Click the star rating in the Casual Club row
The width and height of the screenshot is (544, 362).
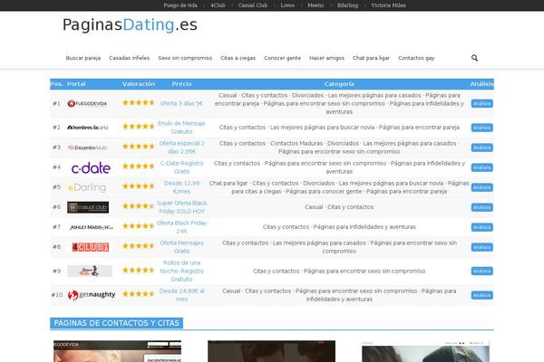138,206
